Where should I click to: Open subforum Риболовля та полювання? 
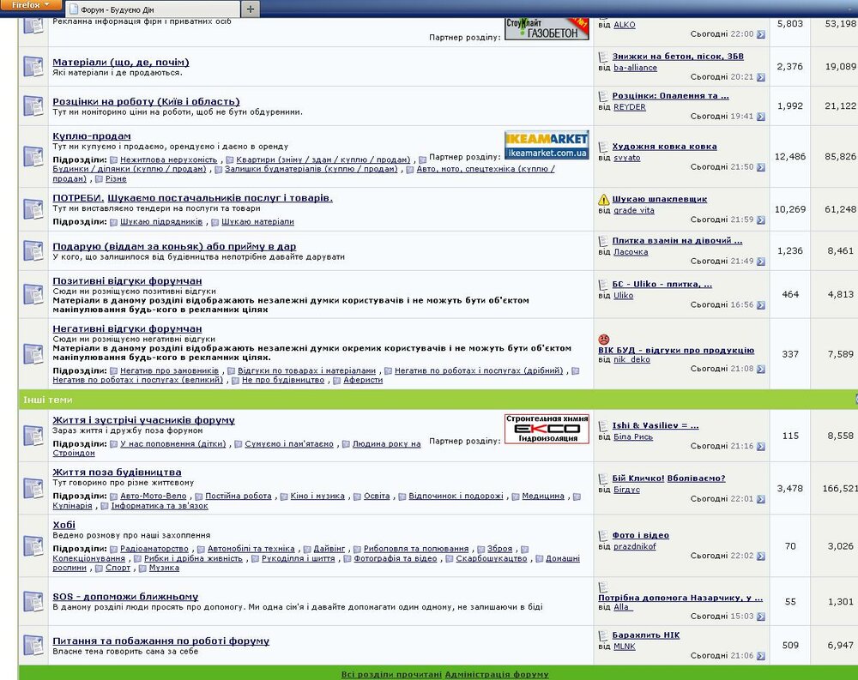416,549
